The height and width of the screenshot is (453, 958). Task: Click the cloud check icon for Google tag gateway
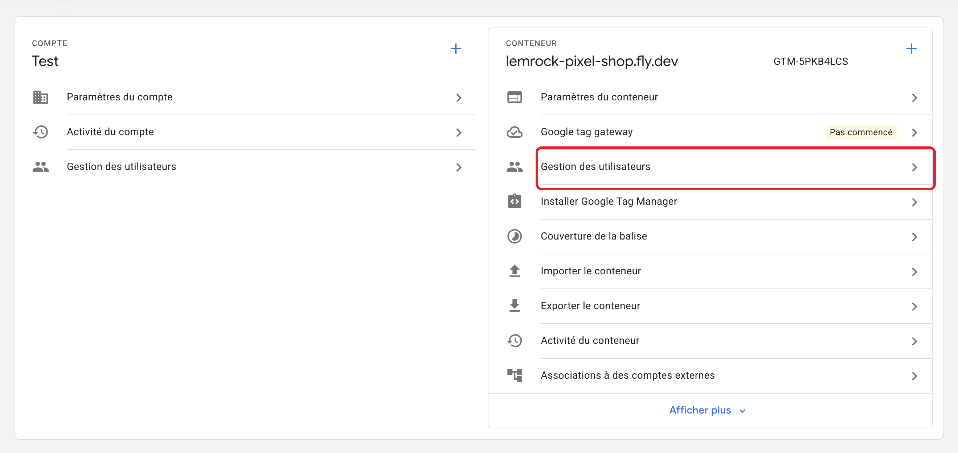[514, 132]
